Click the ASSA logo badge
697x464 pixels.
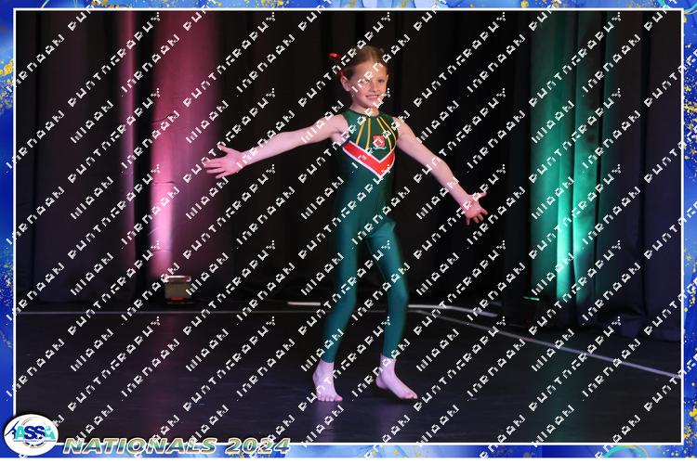tap(31, 434)
